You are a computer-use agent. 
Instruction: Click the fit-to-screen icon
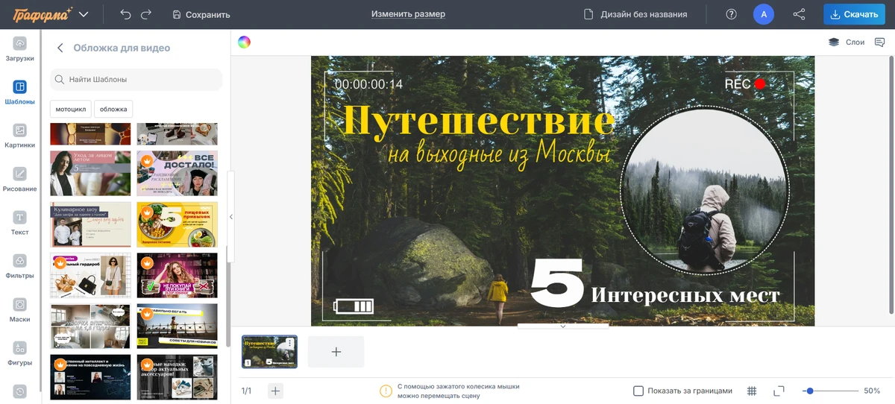coord(779,391)
